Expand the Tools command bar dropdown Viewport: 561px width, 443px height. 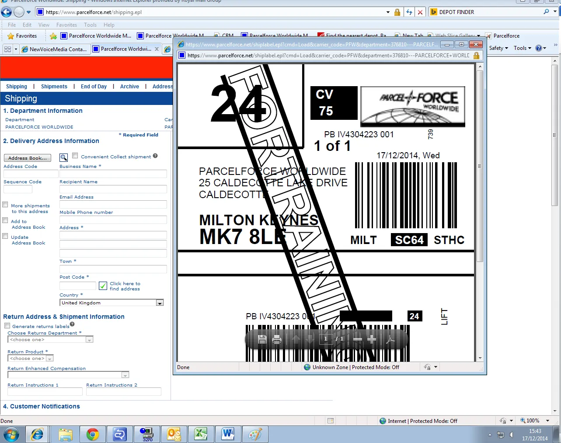pos(523,48)
